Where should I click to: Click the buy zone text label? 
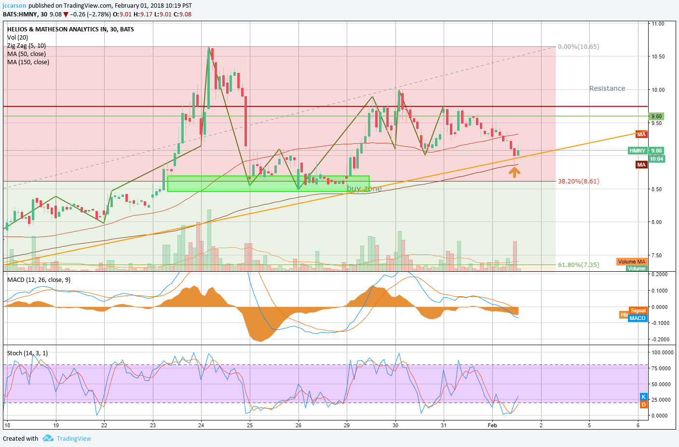364,188
